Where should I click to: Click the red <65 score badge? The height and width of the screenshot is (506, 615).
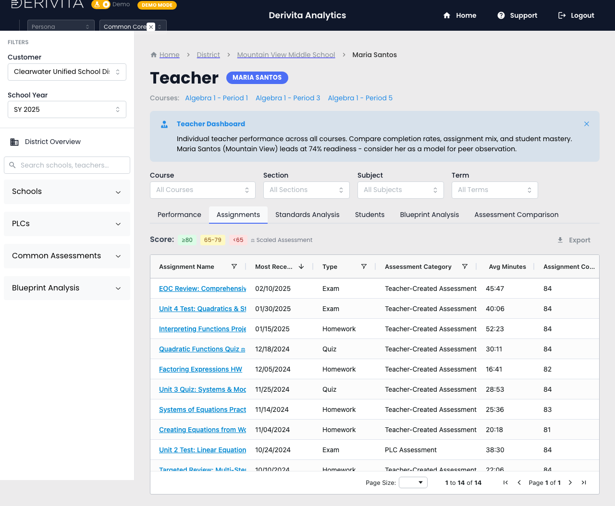[238, 240]
